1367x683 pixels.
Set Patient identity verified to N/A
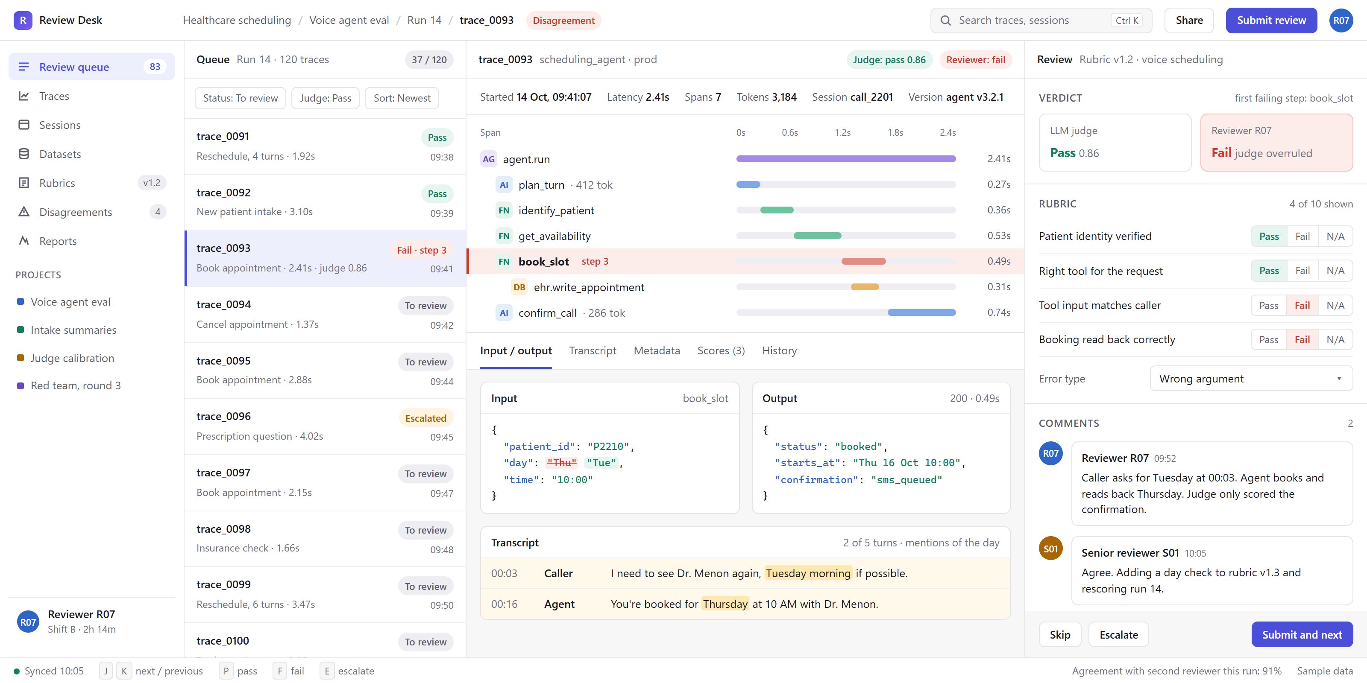pos(1335,236)
